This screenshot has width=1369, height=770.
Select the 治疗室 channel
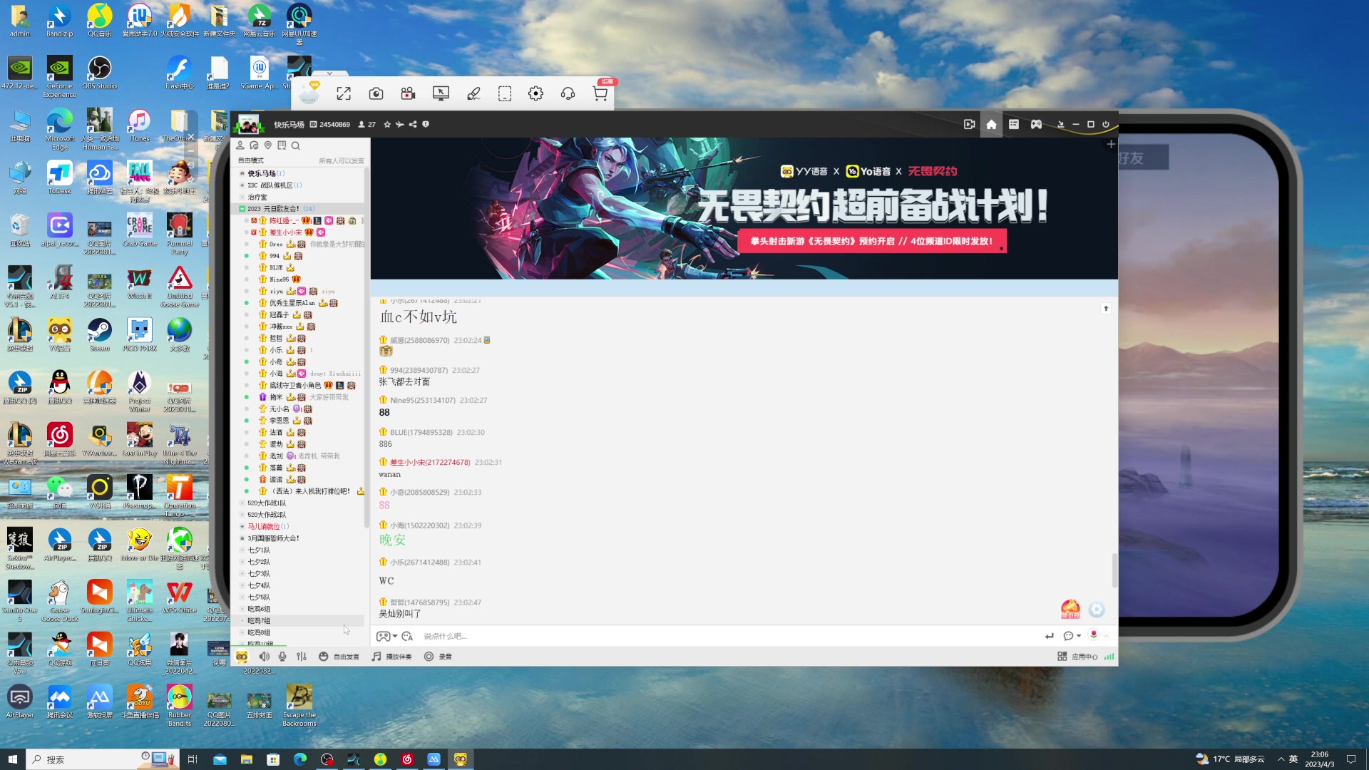click(257, 197)
